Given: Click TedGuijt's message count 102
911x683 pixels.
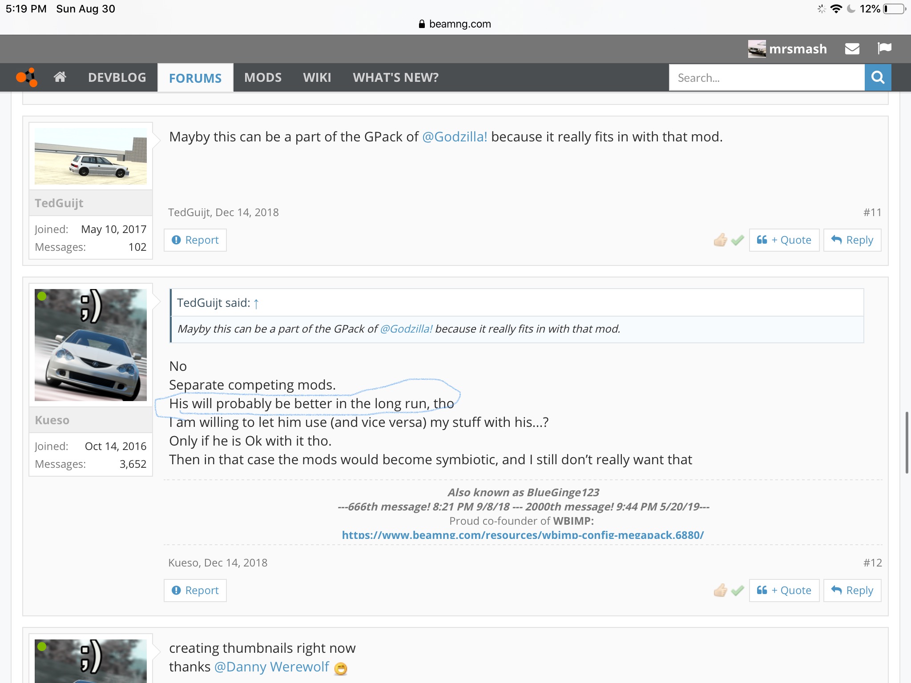Looking at the screenshot, I should coord(137,247).
